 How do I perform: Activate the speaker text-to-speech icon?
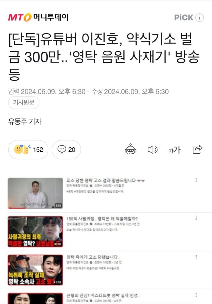[153, 150]
